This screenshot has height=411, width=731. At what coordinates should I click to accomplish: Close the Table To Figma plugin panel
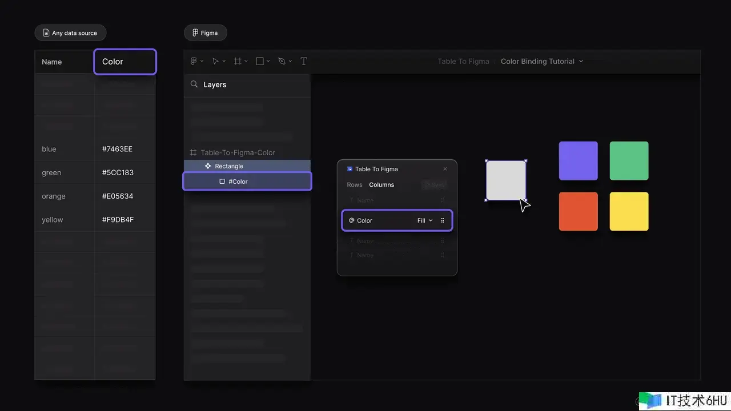[445, 169]
